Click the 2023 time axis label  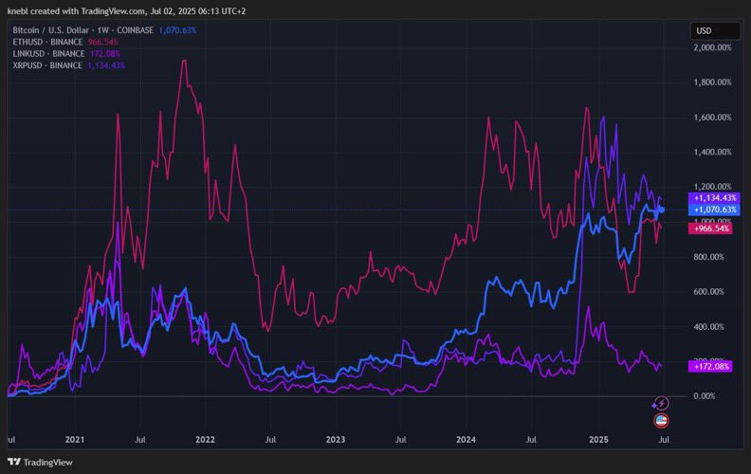[336, 440]
